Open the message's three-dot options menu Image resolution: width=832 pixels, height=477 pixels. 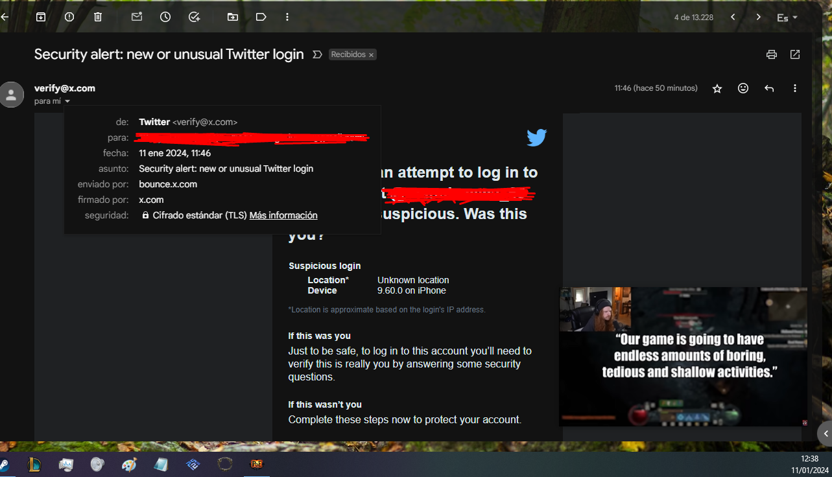tap(795, 88)
